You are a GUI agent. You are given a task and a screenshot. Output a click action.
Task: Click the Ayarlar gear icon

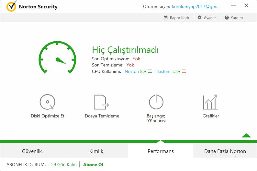point(200,17)
